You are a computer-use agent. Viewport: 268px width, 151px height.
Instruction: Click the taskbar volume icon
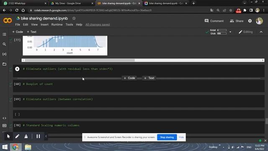[233, 147]
